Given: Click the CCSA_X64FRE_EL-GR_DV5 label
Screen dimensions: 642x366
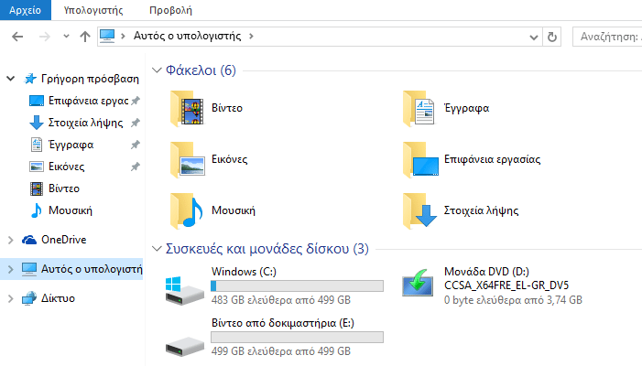Looking at the screenshot, I should [506, 285].
